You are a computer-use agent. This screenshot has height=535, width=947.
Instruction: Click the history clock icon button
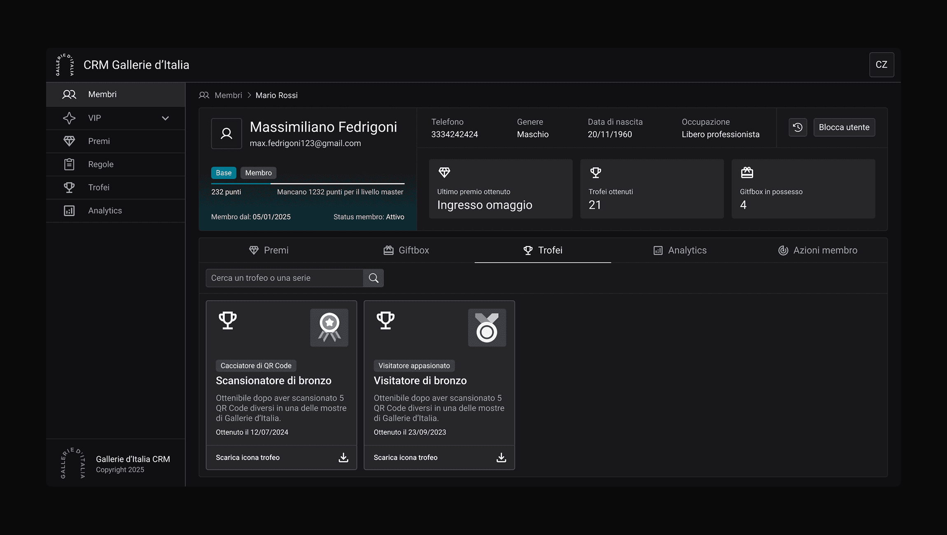coord(798,127)
